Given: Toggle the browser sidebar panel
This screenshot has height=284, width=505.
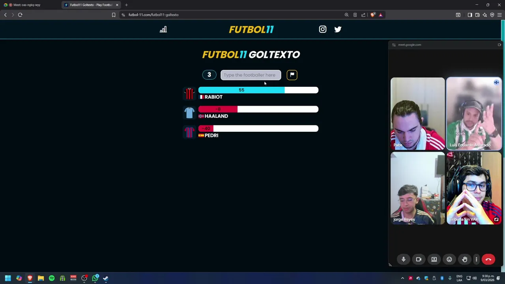Looking at the screenshot, I should click(470, 15).
